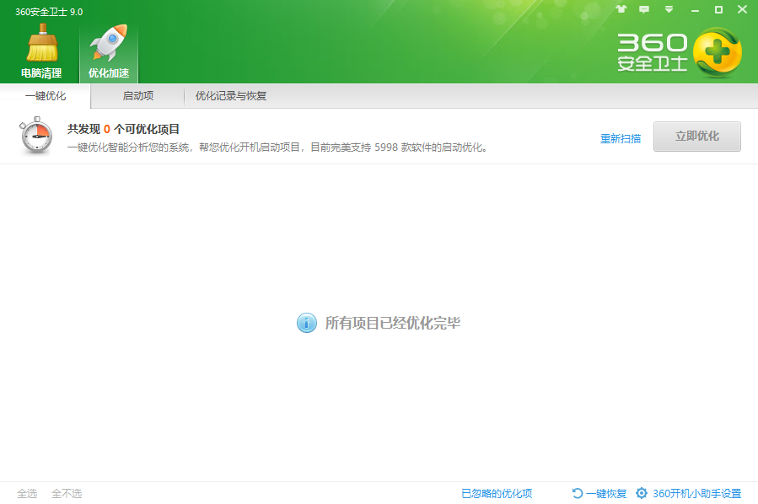Open the 电脑清理 broom icon
Viewport: 758px width, 504px height.
pos(41,46)
